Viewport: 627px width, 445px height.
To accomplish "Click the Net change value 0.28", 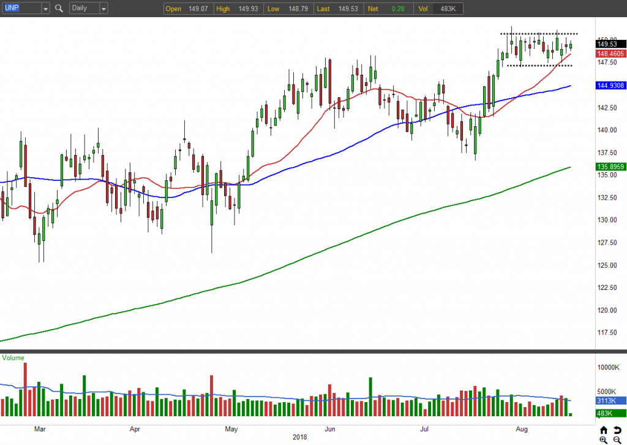I will click(x=398, y=9).
